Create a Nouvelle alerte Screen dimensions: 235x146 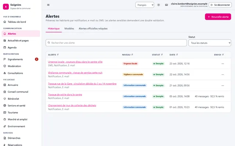[x=218, y=17]
